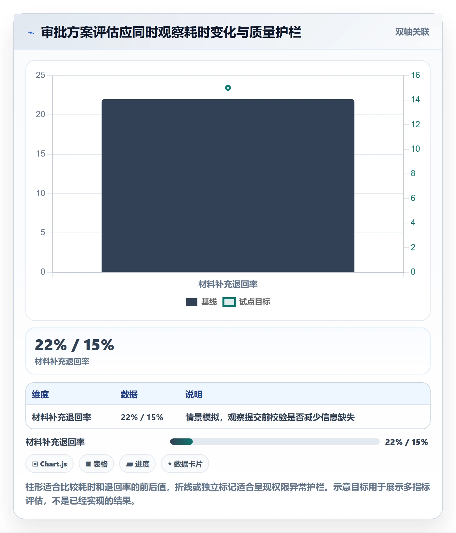The width and height of the screenshot is (456, 533).
Task: Select the 22% / 15% cell in the table
Action: [x=142, y=417]
